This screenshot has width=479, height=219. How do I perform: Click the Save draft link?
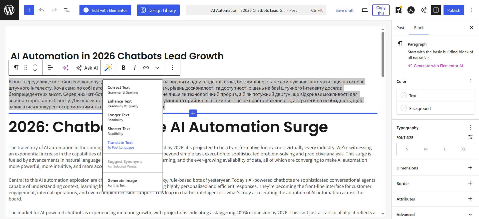click(344, 10)
